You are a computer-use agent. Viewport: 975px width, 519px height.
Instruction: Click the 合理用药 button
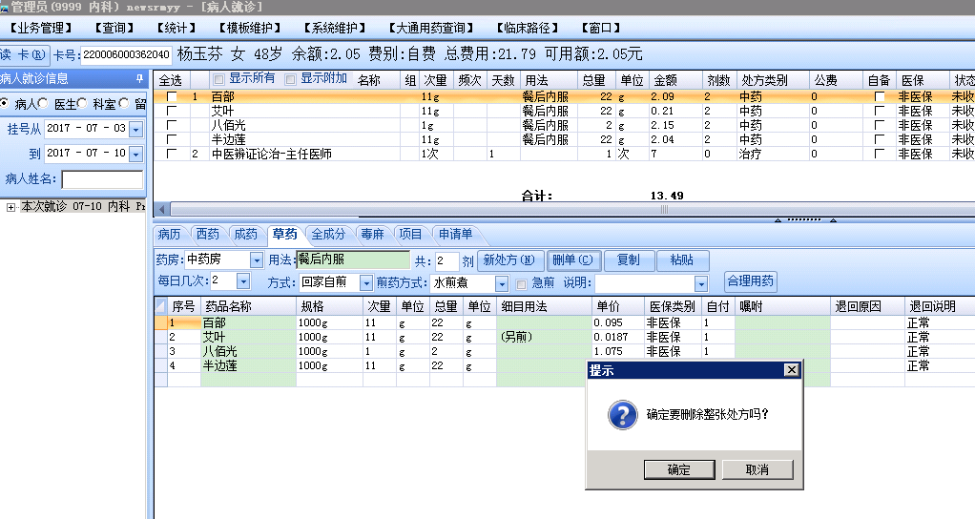tap(751, 280)
